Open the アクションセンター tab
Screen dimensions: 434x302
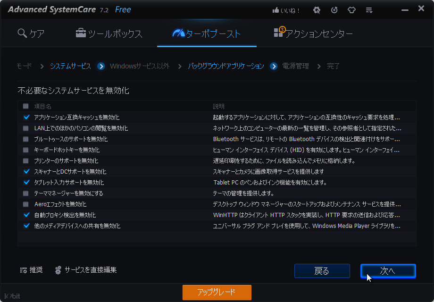tap(313, 34)
